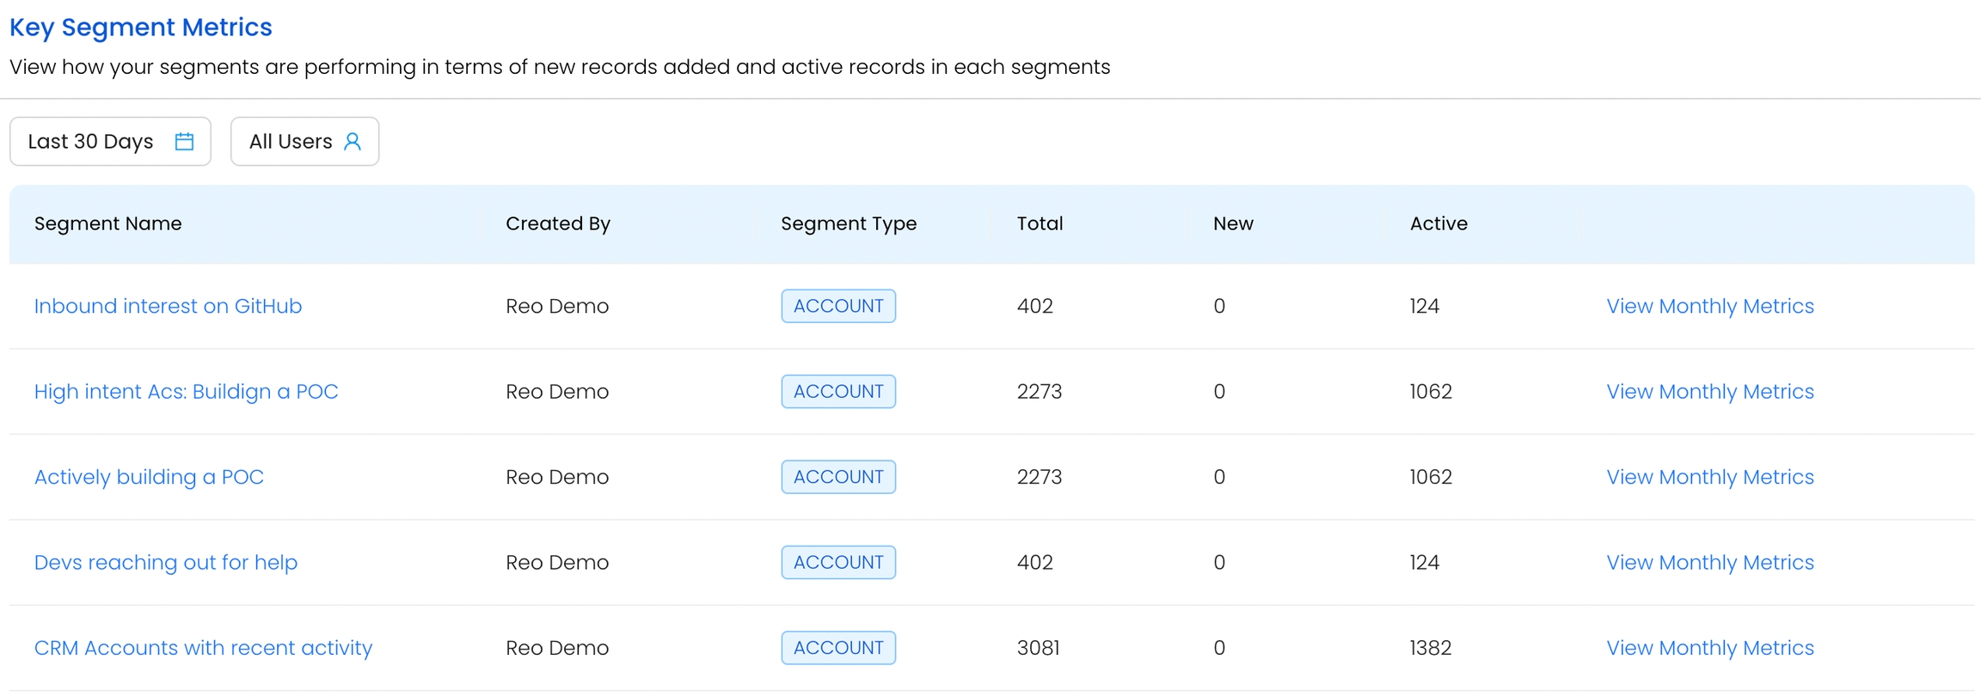Open the Inbound interest on GitHub segment
Screen dimensions: 1981x696
168,306
